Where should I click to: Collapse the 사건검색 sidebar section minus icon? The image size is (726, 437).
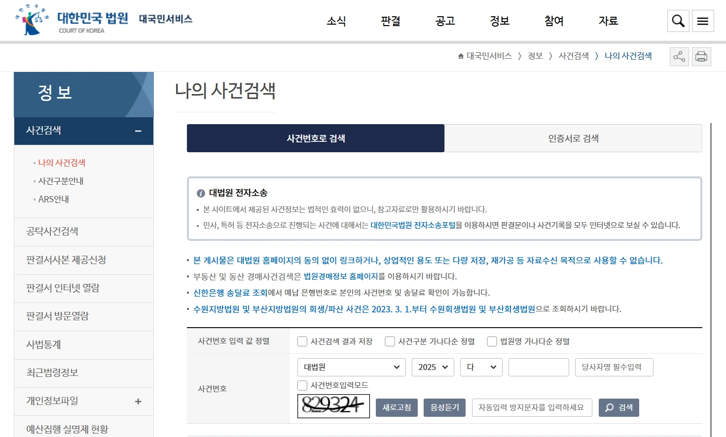(138, 131)
